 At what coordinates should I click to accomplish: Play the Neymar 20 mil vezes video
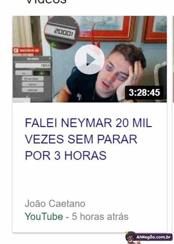89,59
